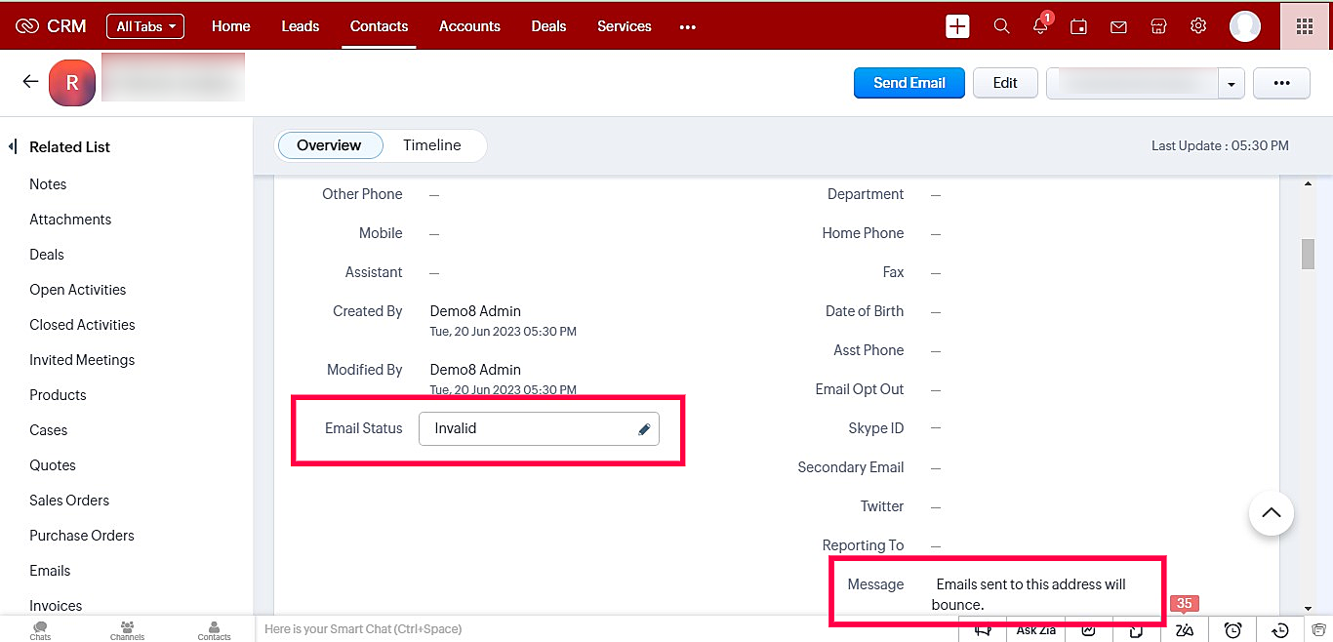Go to the Deals tab

(x=548, y=26)
